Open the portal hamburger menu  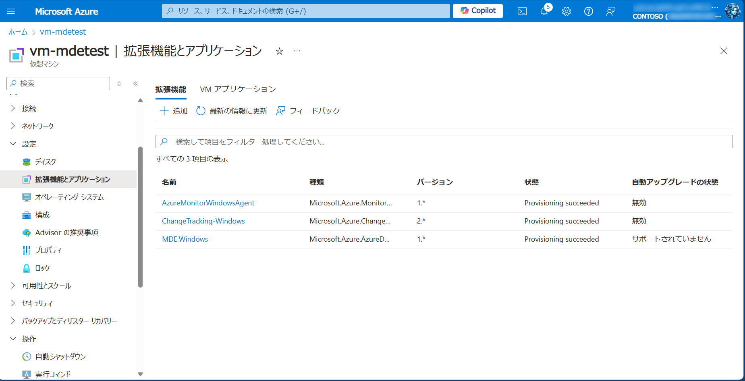click(11, 11)
